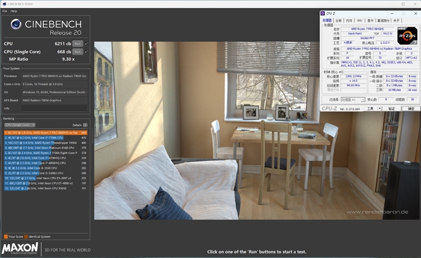This screenshot has width=421, height=258.
Task: Click the Cinebench sphere logo icon
Action: [x=16, y=25]
